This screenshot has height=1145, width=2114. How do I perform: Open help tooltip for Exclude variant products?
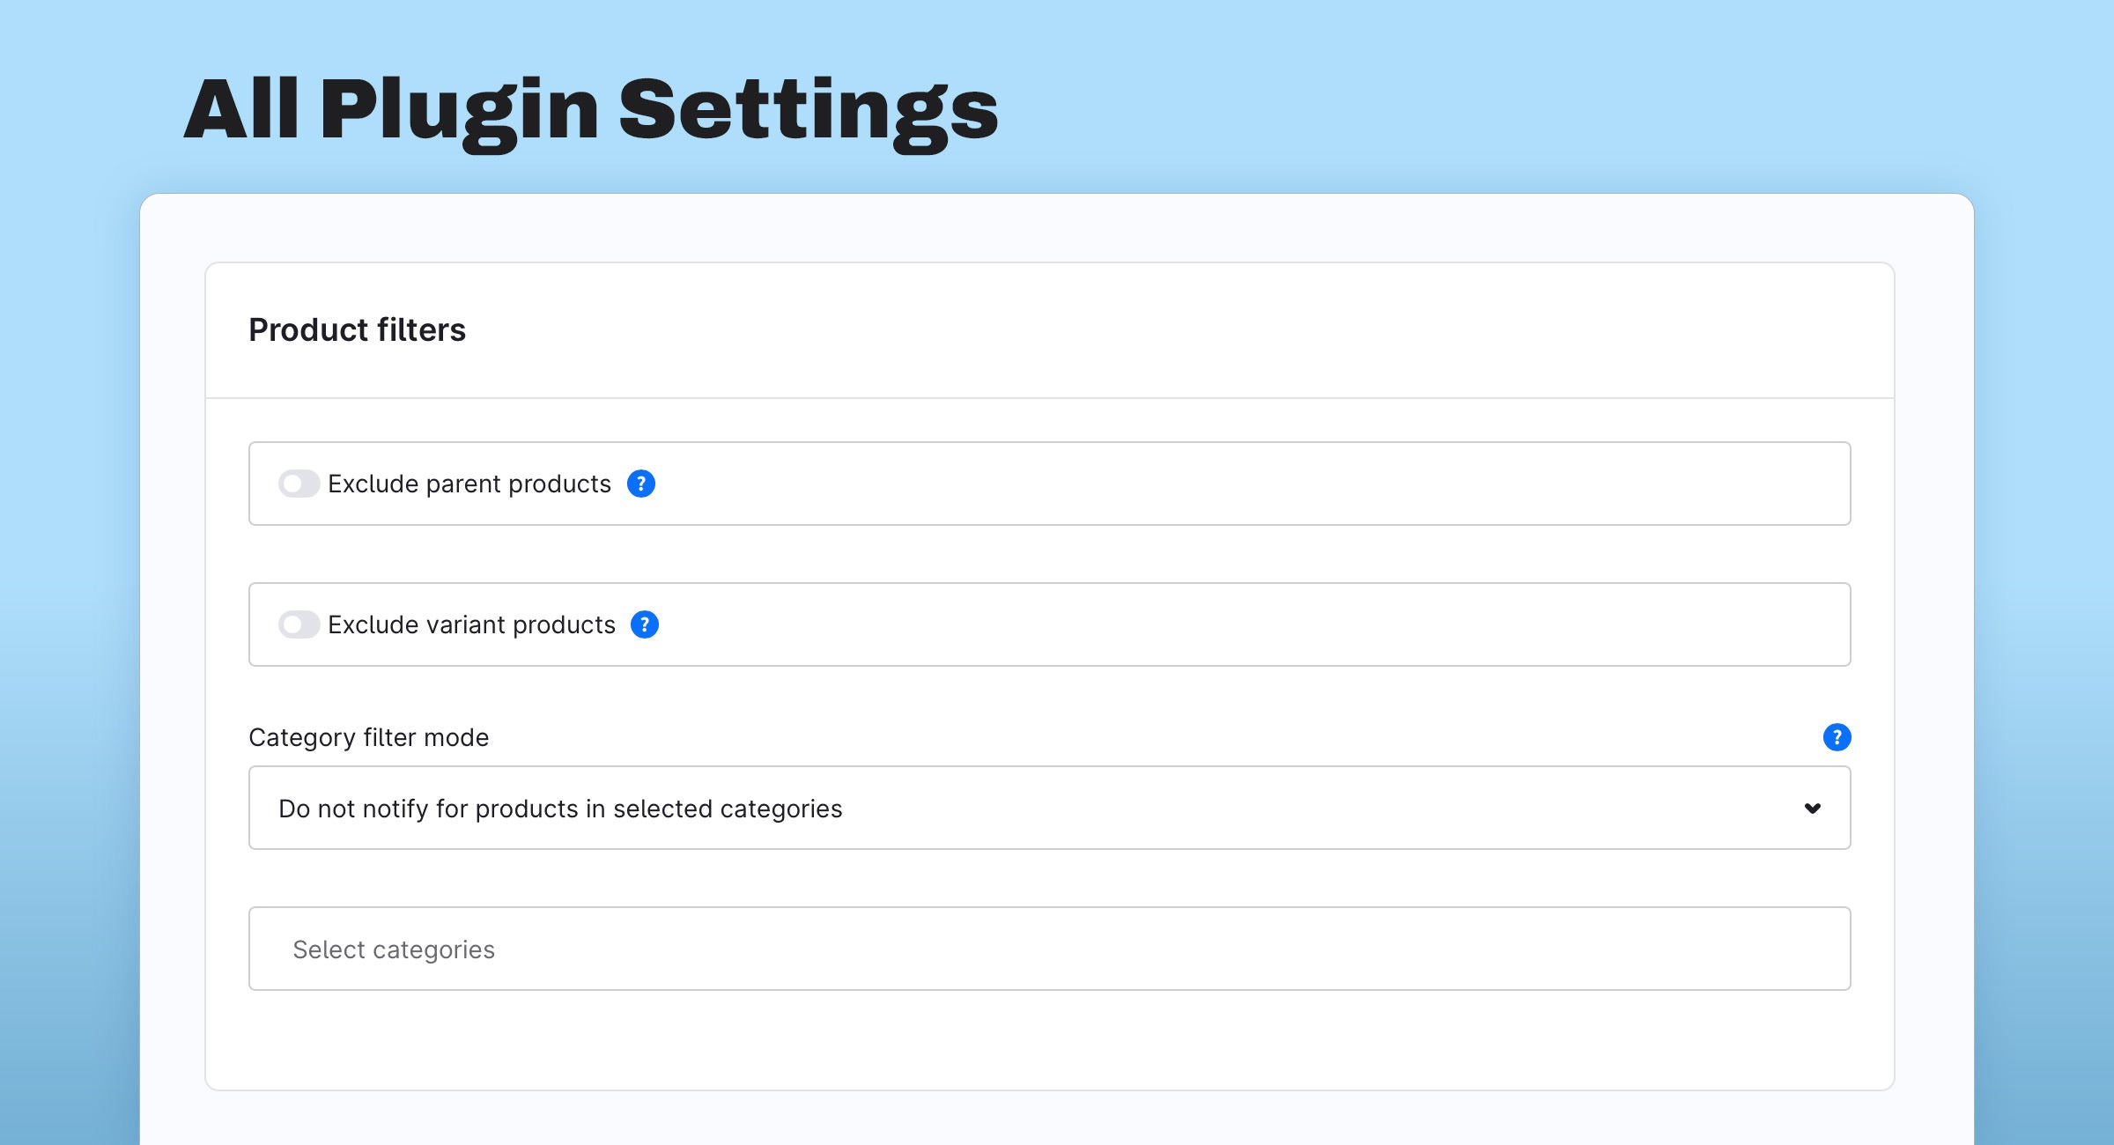tap(645, 624)
